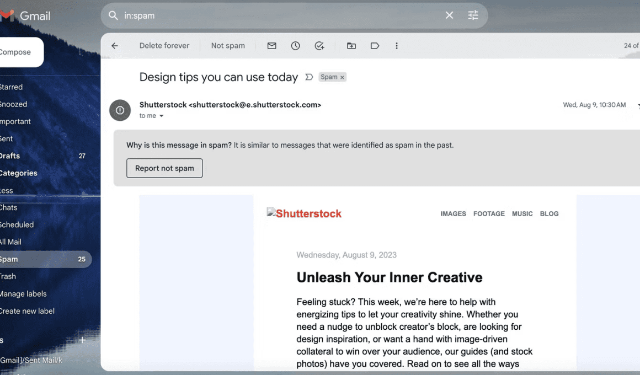Toggle the importance marker beside subject
This screenshot has height=375, width=640.
[x=309, y=77]
